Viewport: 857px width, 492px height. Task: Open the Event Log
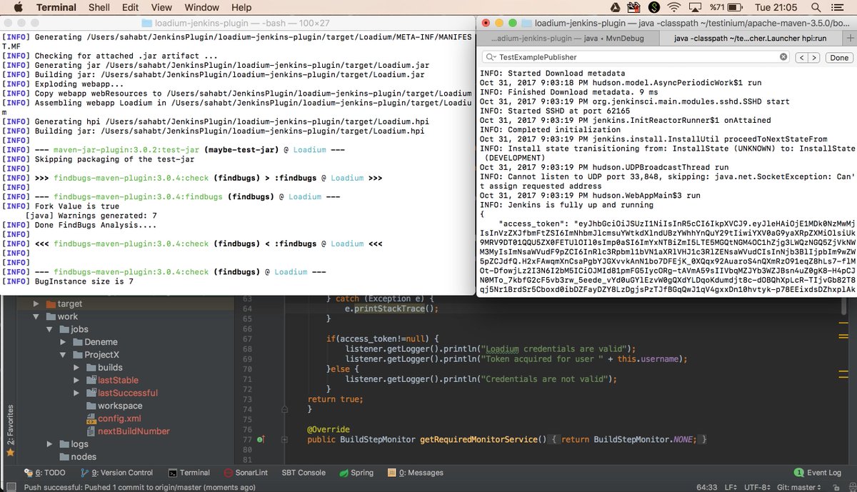(x=817, y=473)
